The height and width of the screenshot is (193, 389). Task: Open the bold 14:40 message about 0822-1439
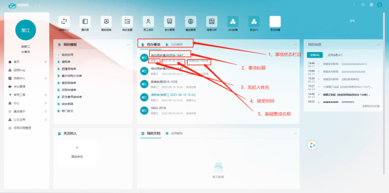click(347, 95)
